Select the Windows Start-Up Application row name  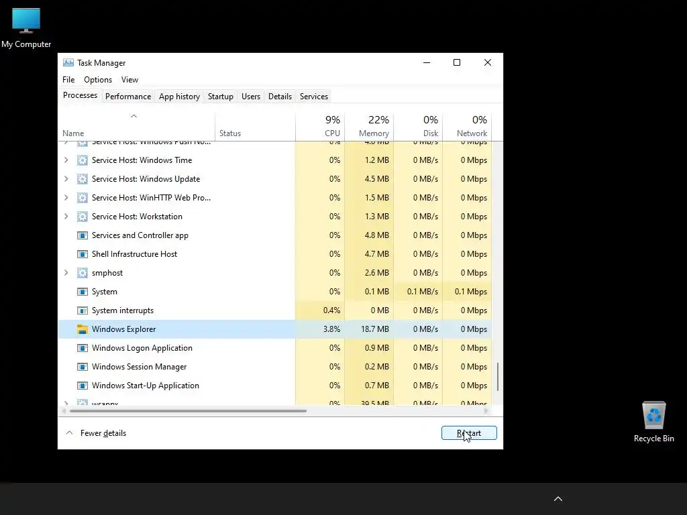click(x=146, y=386)
